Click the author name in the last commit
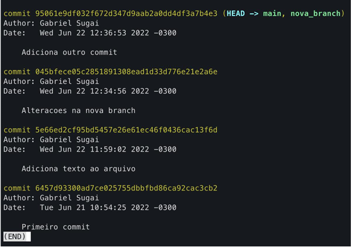 pos(69,198)
